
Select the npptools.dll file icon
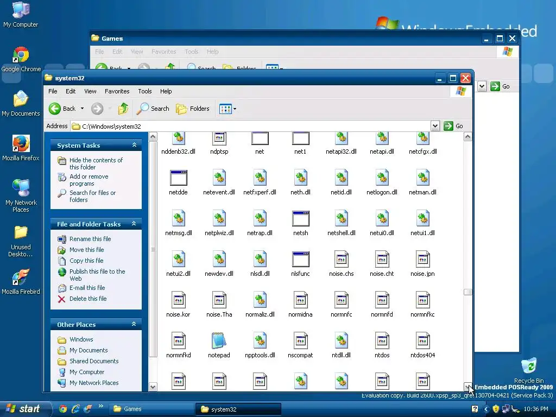coord(260,340)
